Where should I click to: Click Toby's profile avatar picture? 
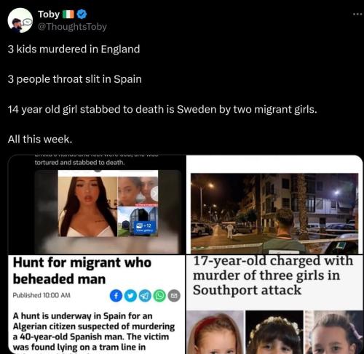20,20
